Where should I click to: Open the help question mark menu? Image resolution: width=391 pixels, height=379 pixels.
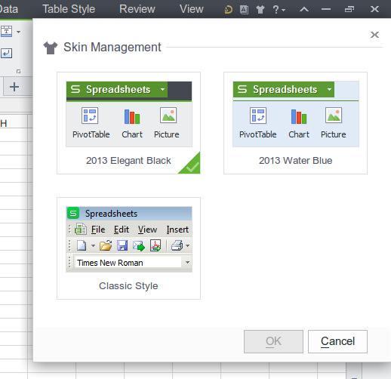click(x=279, y=10)
